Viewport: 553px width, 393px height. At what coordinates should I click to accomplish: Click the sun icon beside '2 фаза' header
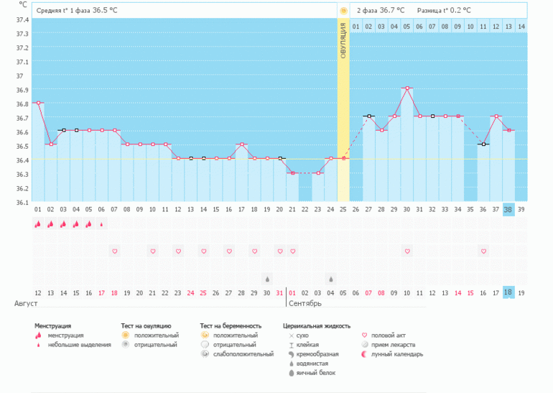tap(343, 11)
